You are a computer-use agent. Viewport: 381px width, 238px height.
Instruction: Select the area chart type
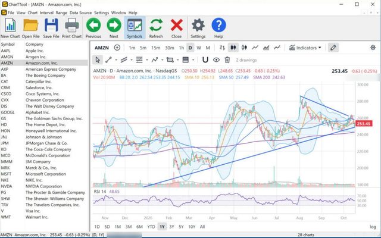(x=266, y=48)
